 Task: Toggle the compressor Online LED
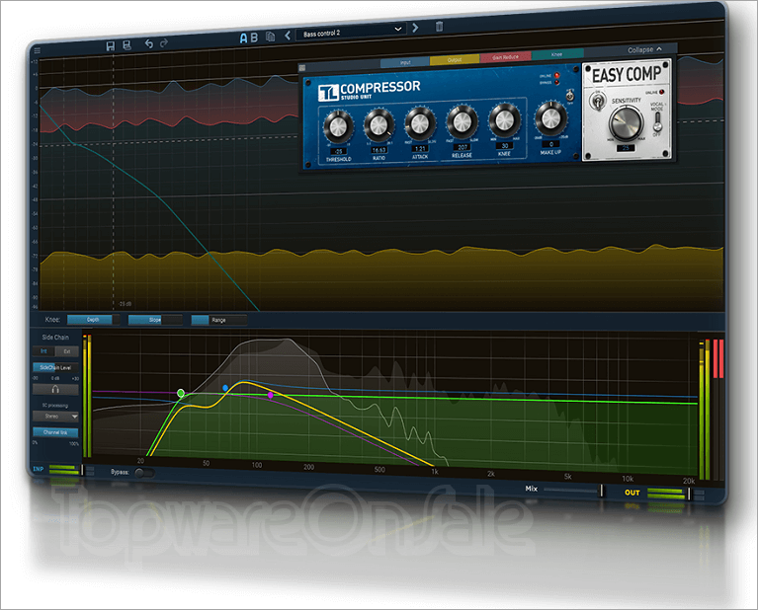[x=557, y=75]
